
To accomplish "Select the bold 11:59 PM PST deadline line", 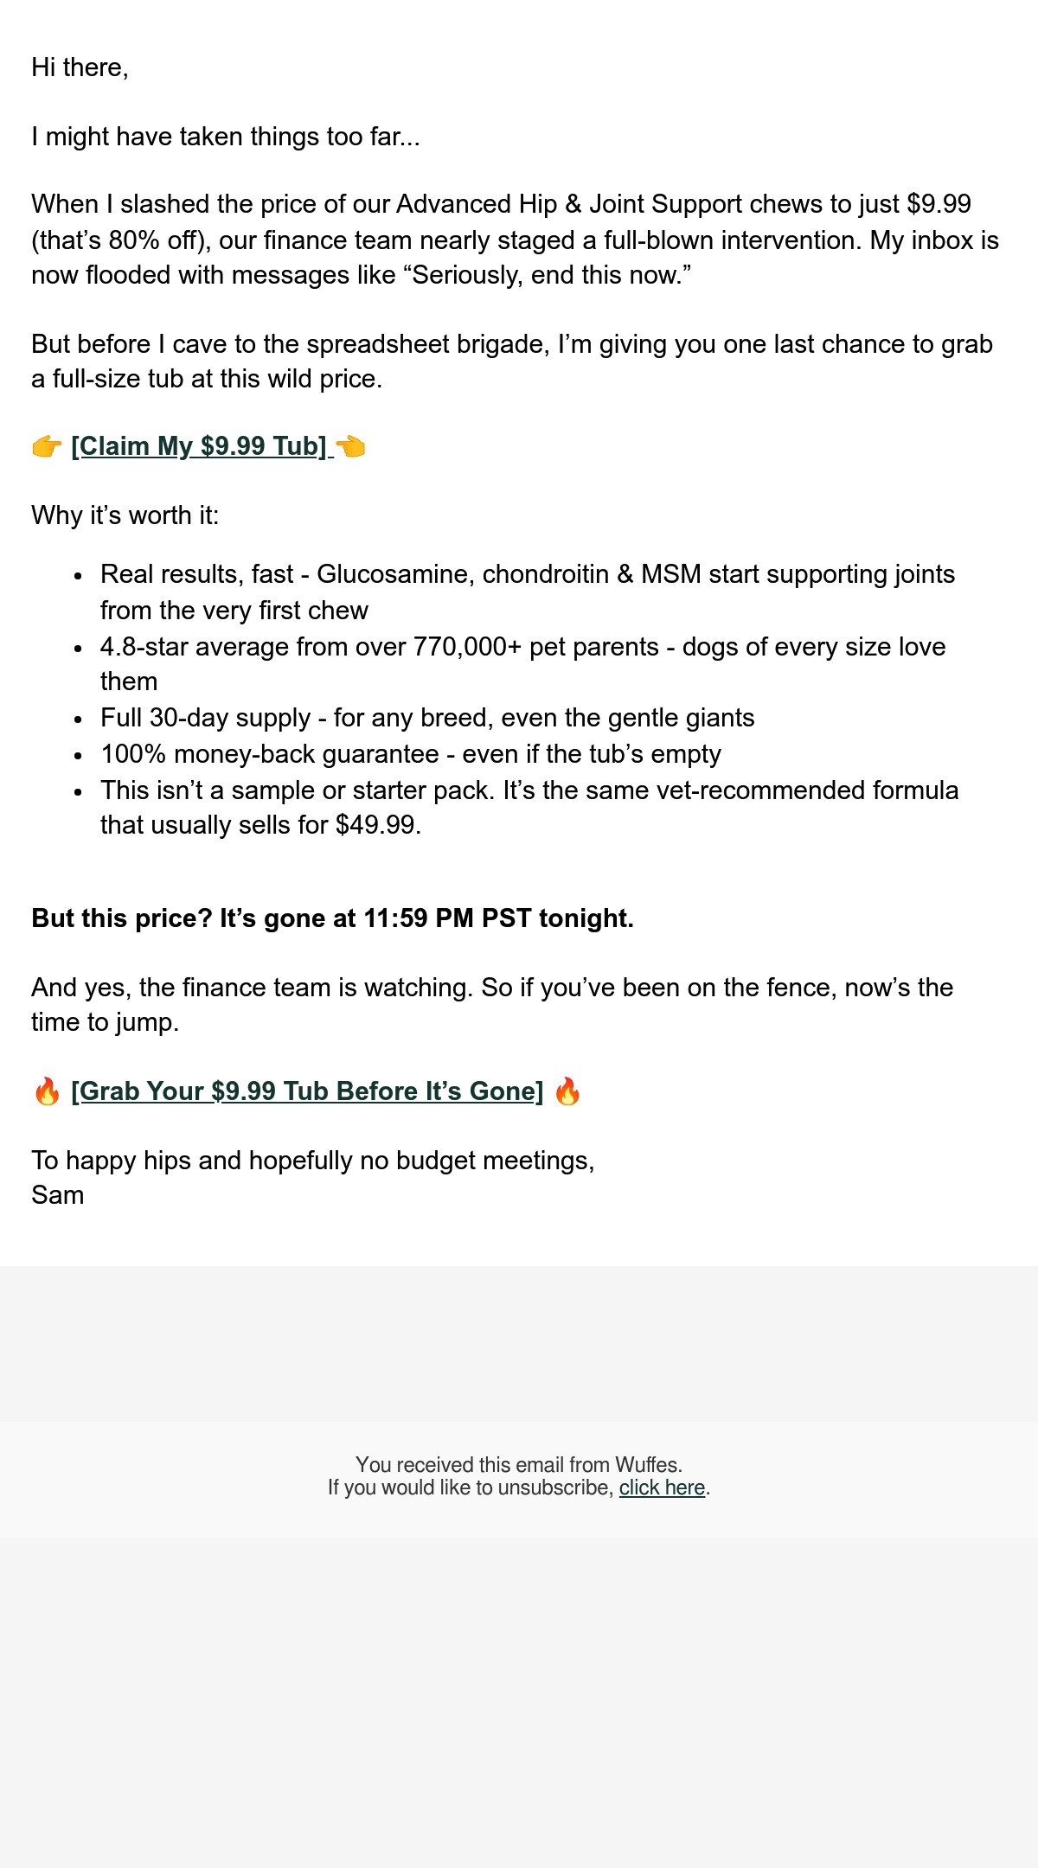I will [x=332, y=918].
